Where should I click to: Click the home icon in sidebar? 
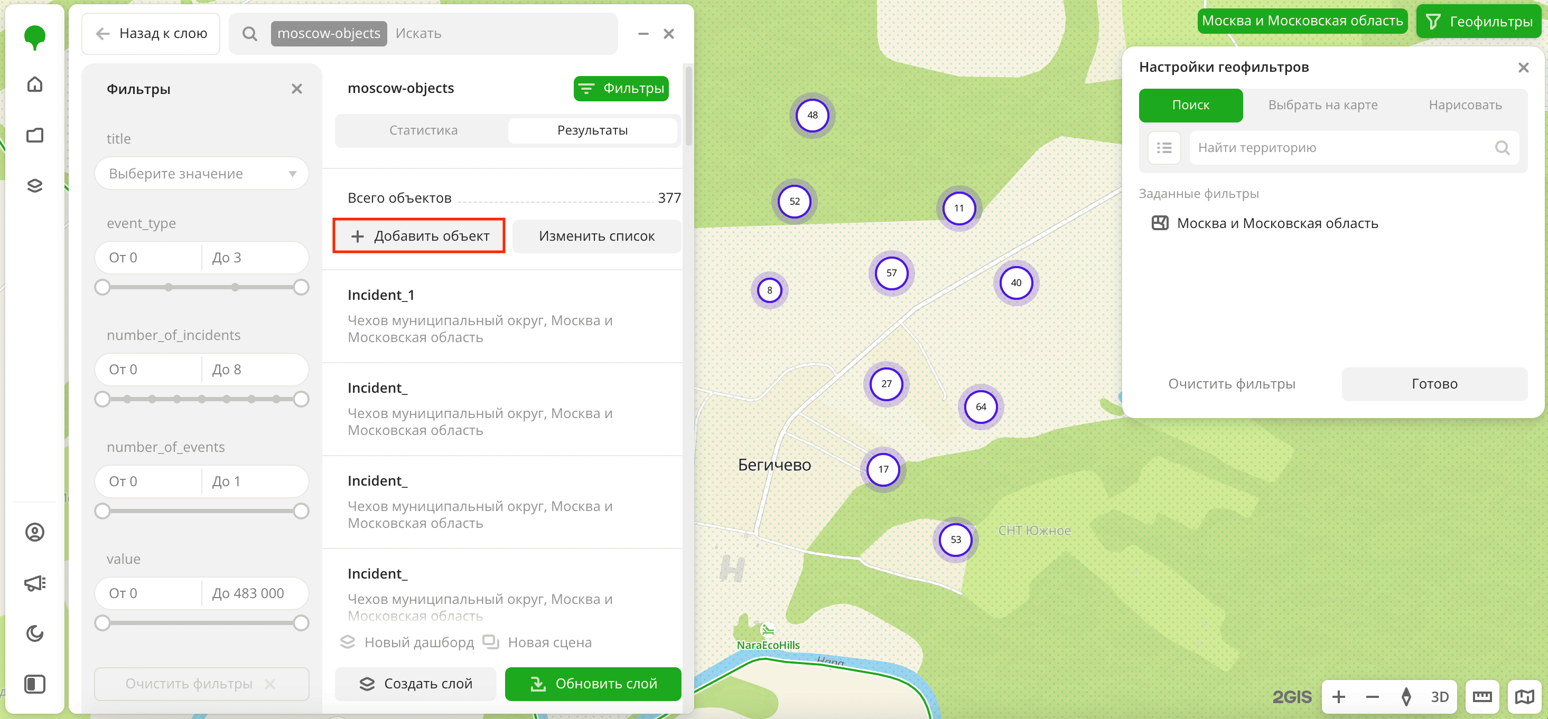point(35,84)
